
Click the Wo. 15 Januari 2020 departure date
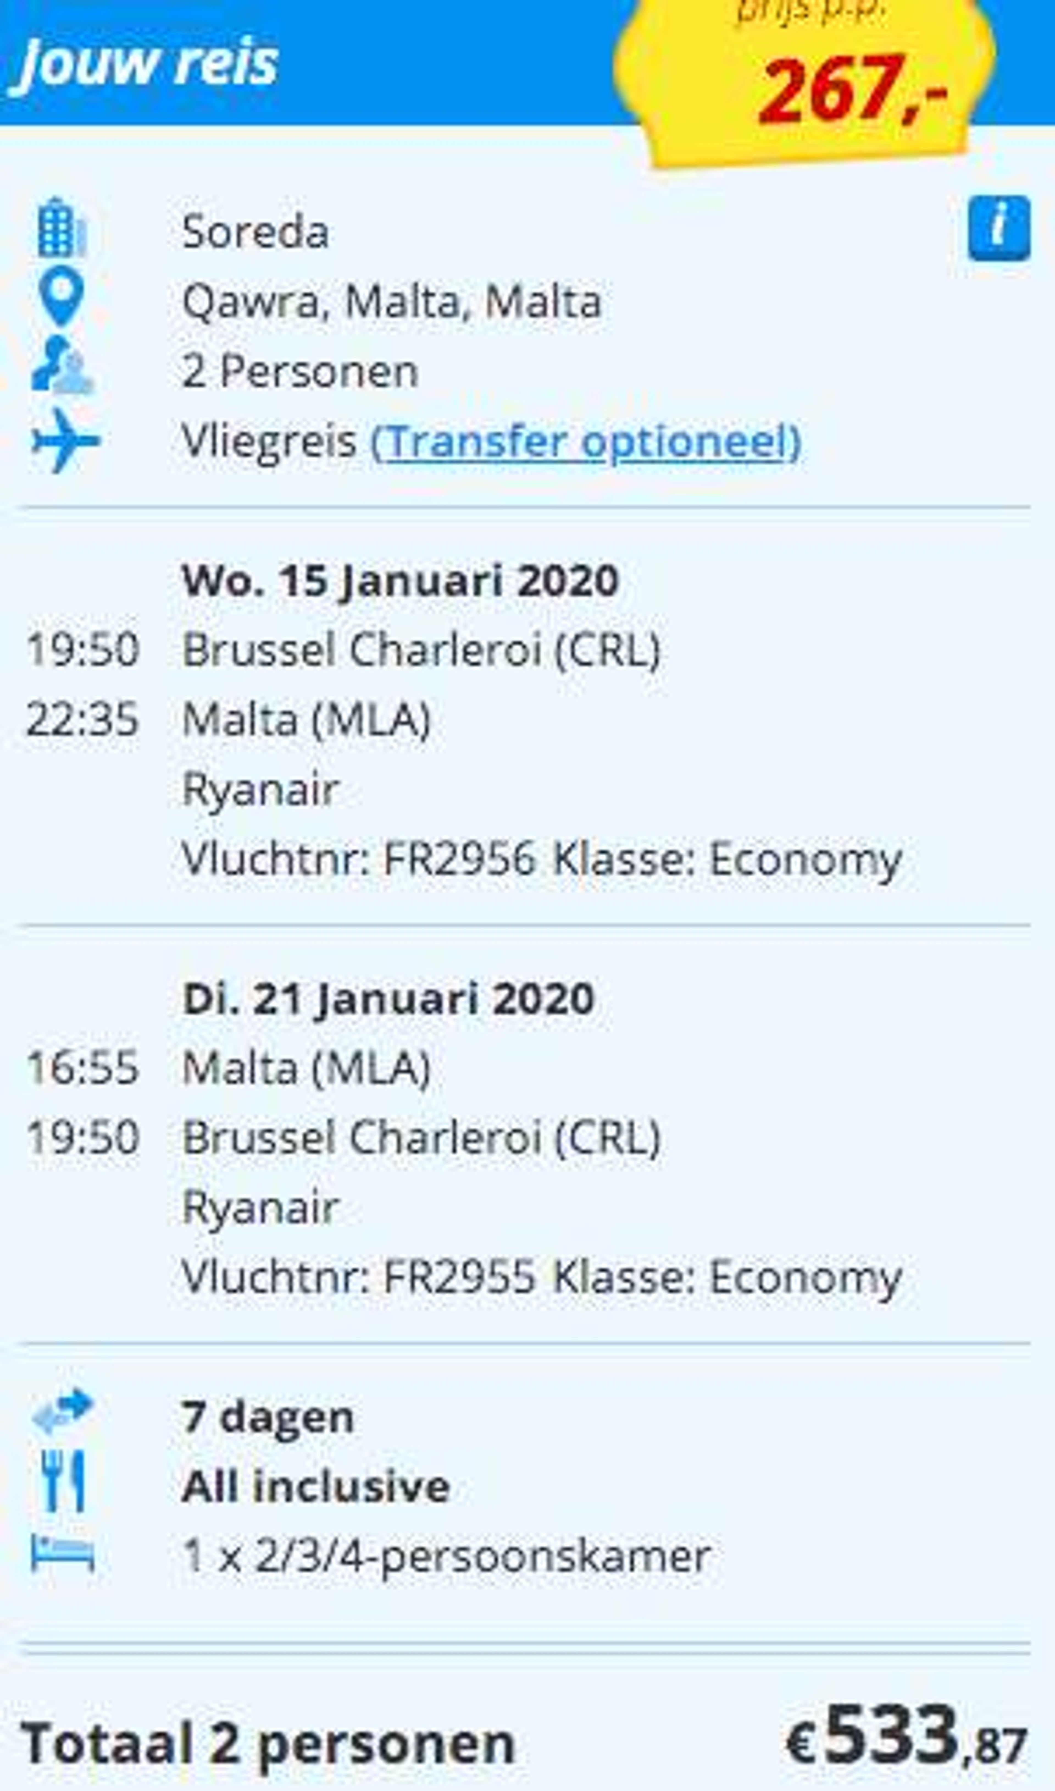coord(400,581)
